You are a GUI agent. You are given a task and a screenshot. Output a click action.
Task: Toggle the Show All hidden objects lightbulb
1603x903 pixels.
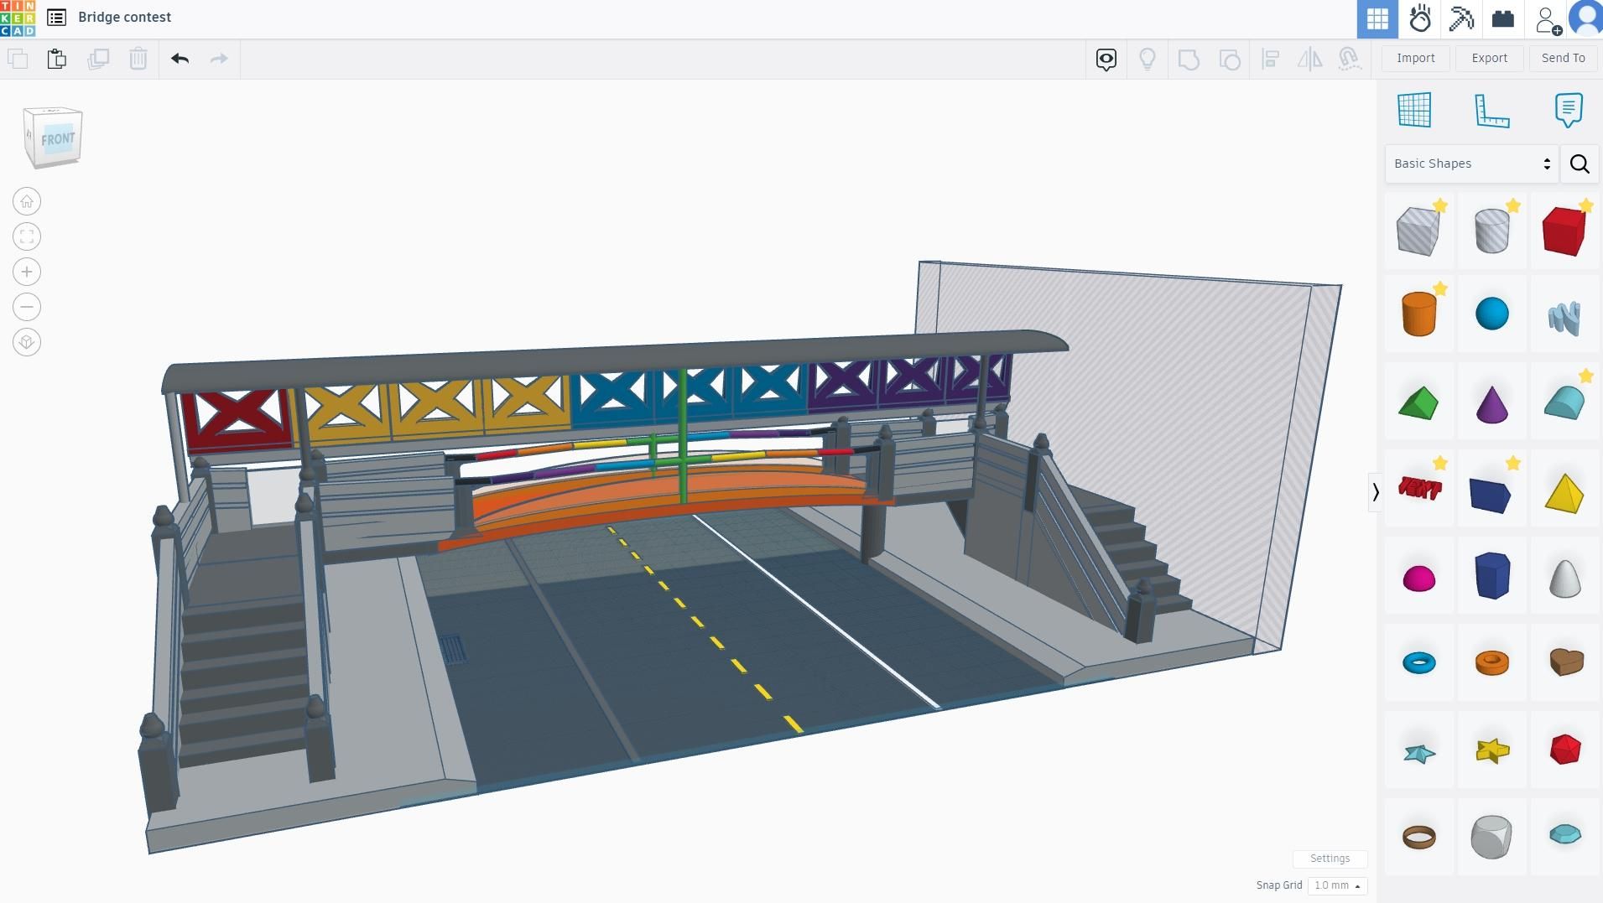pos(1148,59)
